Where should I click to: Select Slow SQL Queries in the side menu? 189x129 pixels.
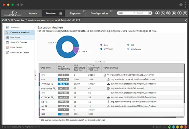click(x=19, y=43)
